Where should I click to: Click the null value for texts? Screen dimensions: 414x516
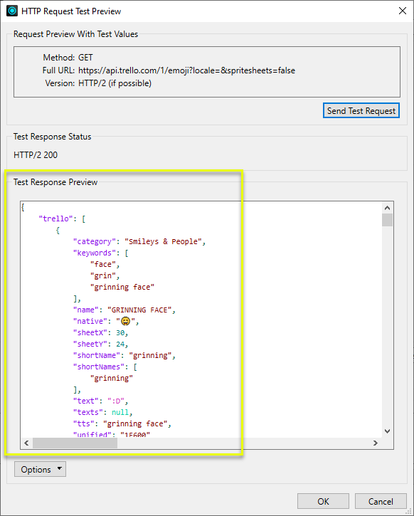pyautogui.click(x=120, y=412)
